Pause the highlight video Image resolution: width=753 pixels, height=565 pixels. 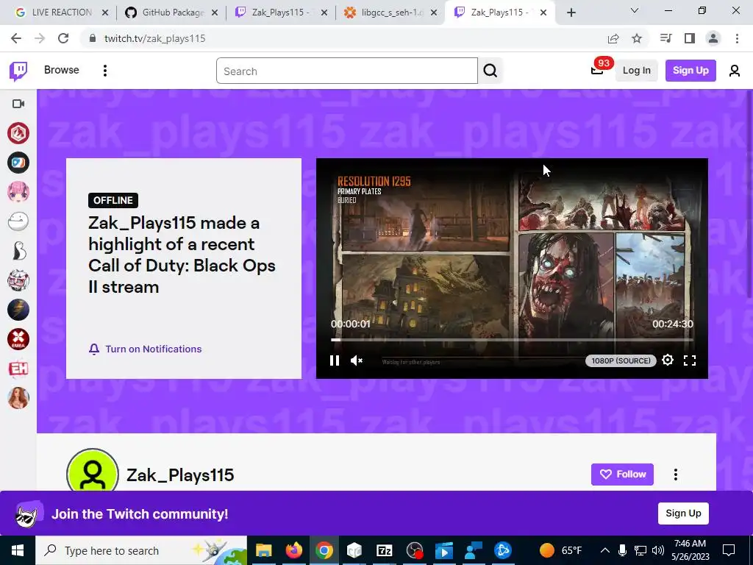pos(335,360)
